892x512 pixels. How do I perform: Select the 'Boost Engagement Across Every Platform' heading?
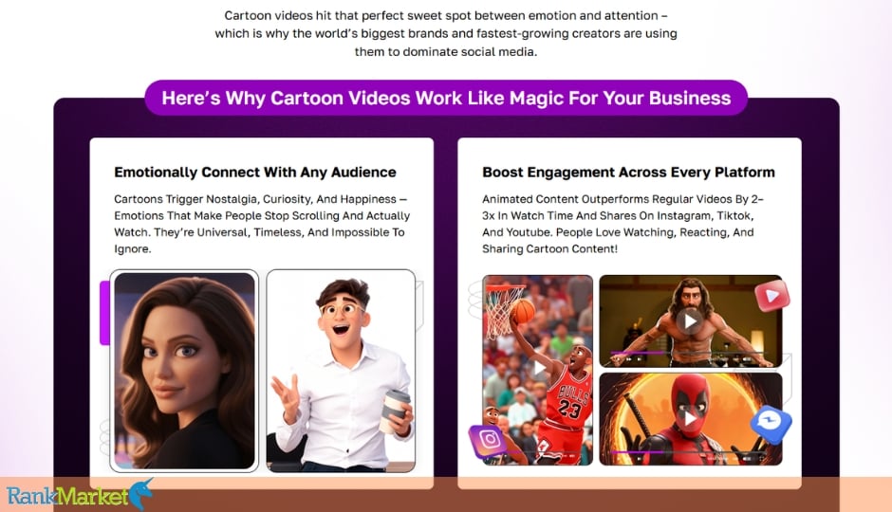coord(628,173)
